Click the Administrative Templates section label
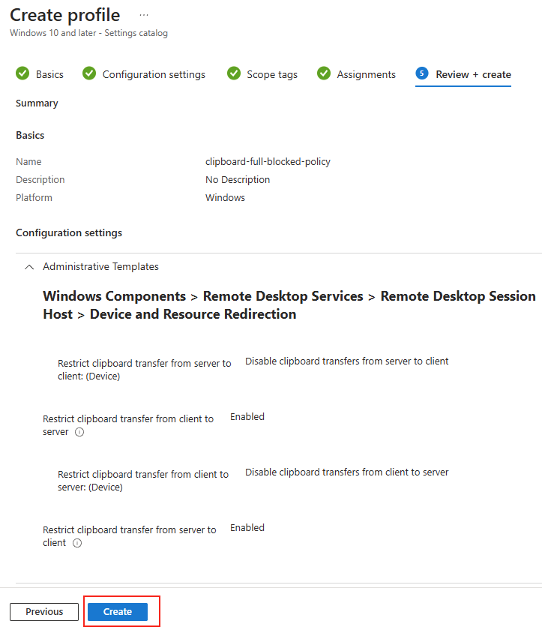The width and height of the screenshot is (542, 630). 100,266
